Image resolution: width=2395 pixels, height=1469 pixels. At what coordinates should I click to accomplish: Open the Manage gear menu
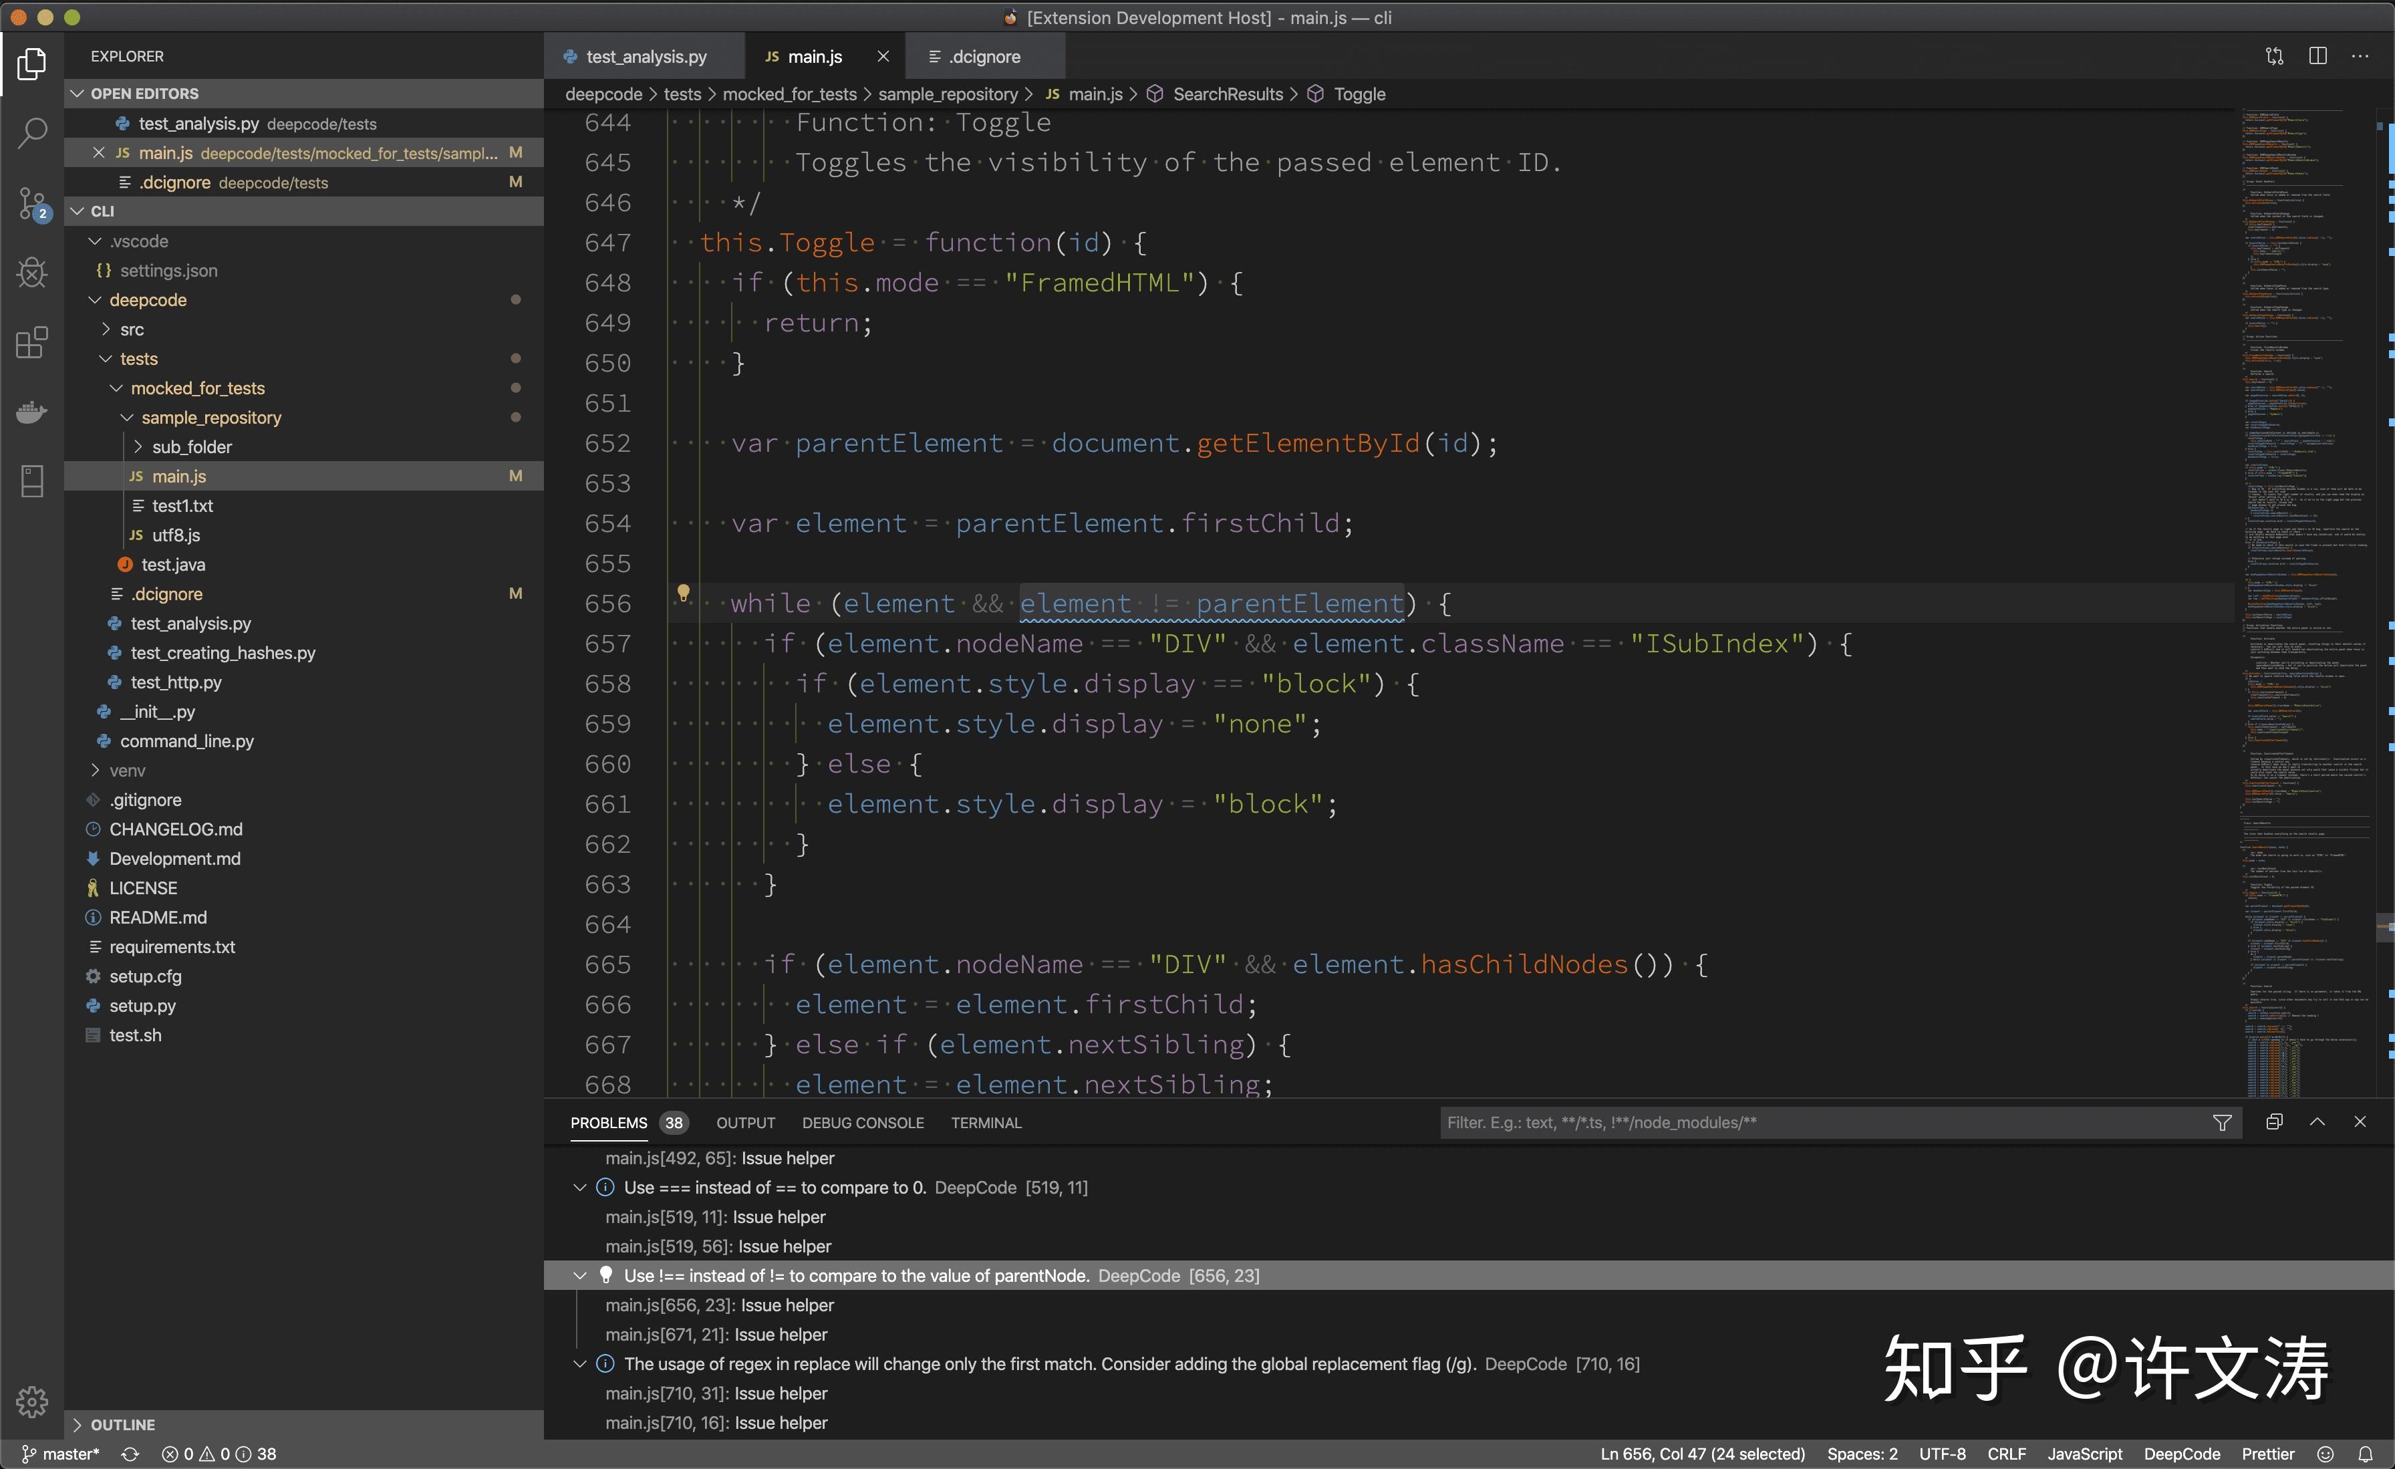(31, 1402)
